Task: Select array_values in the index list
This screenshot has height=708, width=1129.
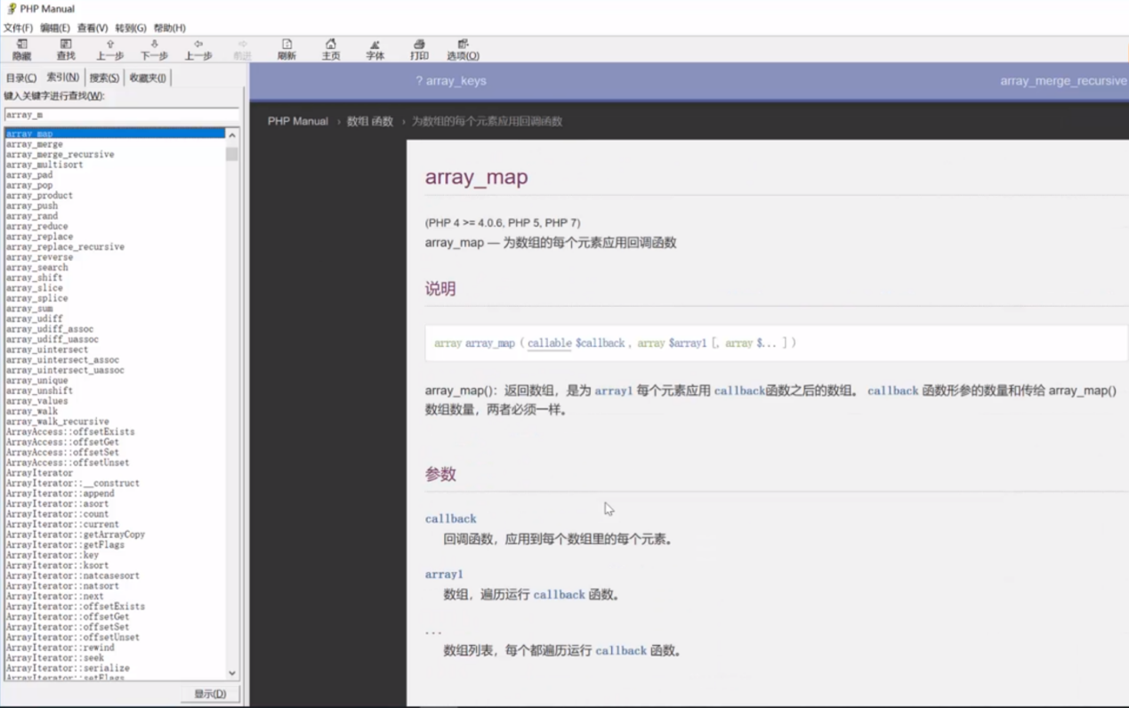Action: coord(37,401)
